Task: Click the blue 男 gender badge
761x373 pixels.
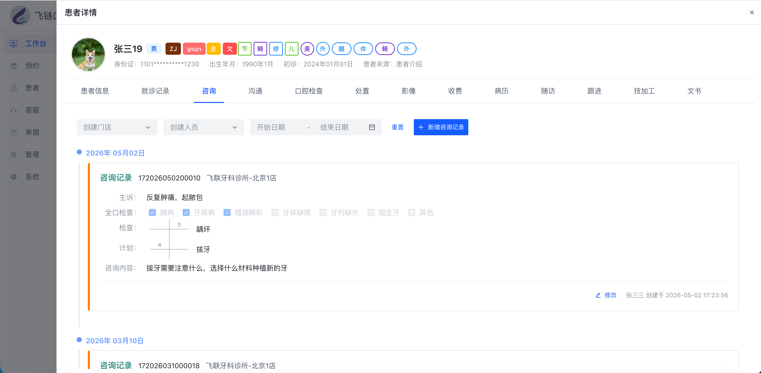Action: pyautogui.click(x=154, y=49)
